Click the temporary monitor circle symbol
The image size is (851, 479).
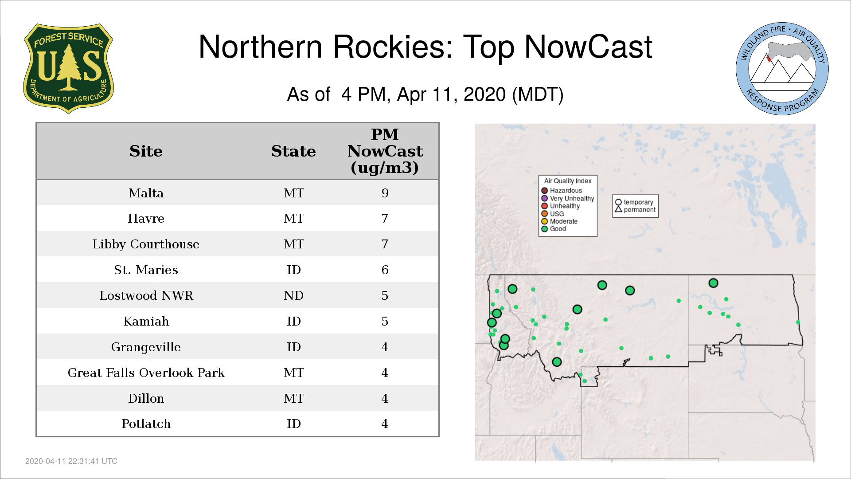[x=618, y=202]
